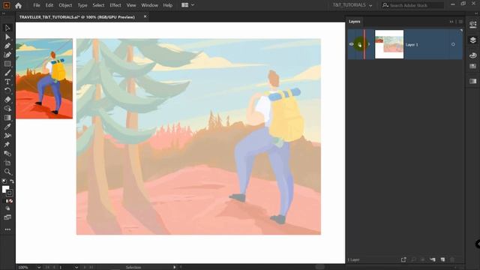Select the Gradient tool
The height and width of the screenshot is (270, 480).
[7, 118]
